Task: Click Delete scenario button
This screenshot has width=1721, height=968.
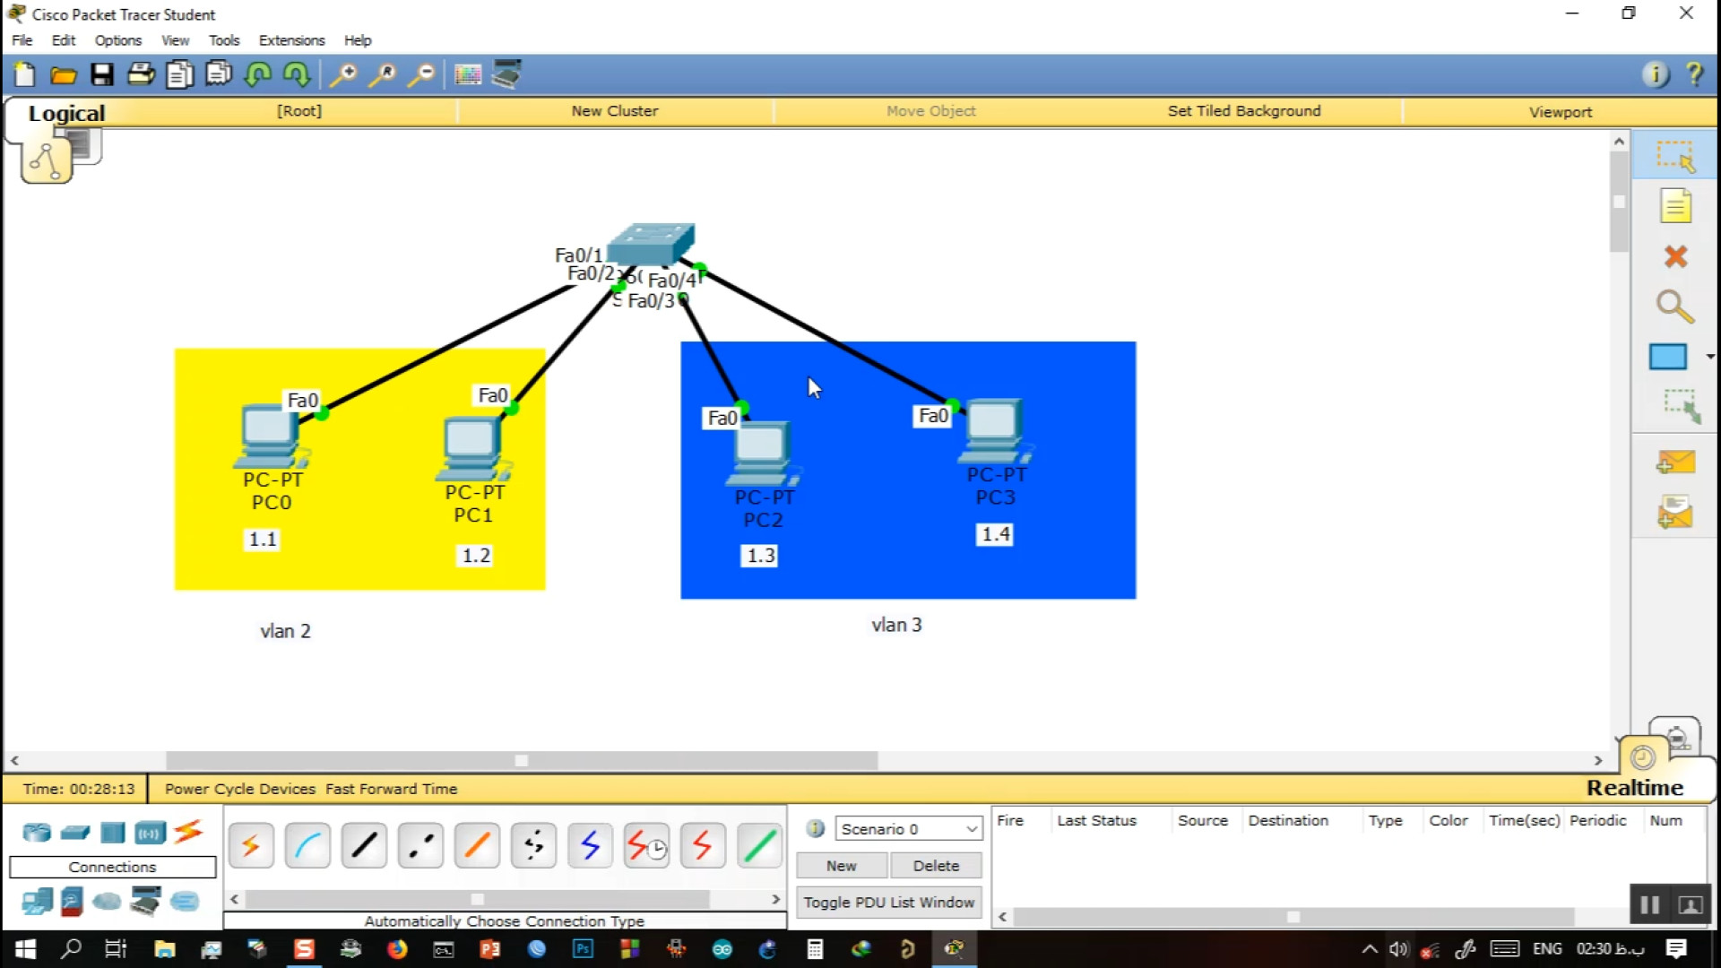Action: click(936, 866)
